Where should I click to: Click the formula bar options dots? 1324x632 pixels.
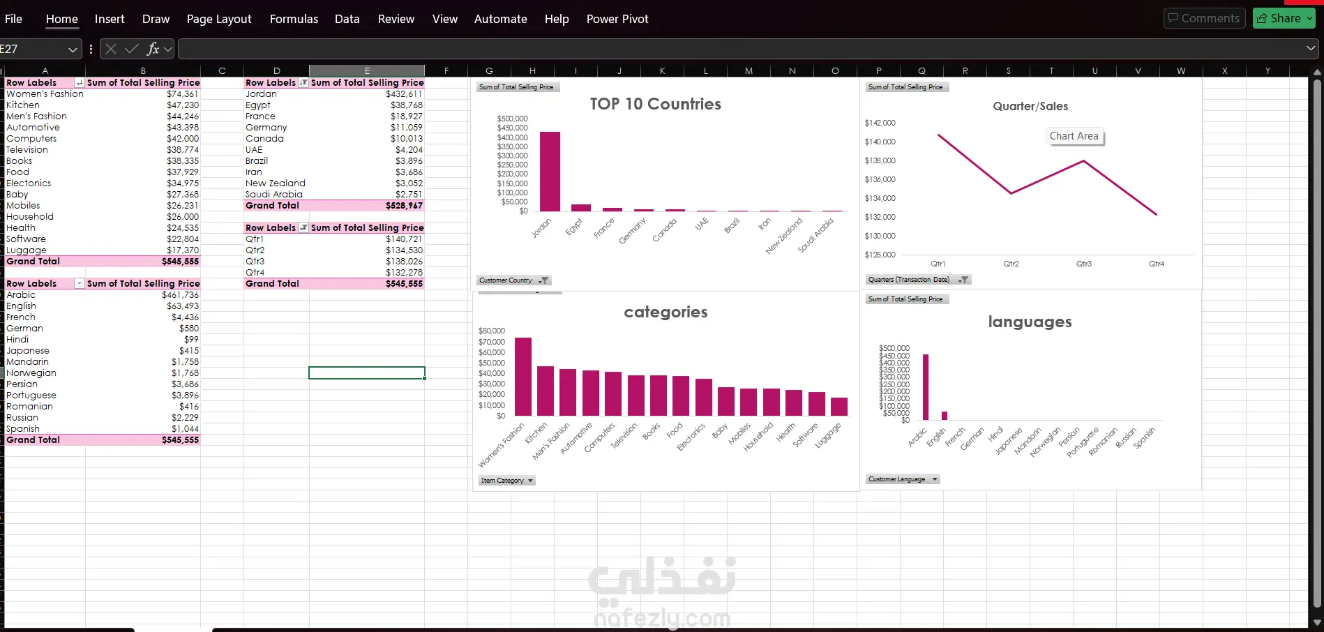coord(91,49)
